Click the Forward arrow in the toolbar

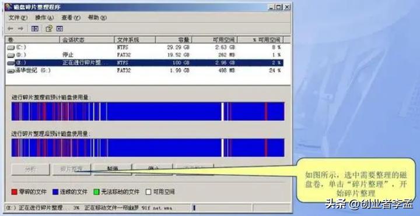20,29
